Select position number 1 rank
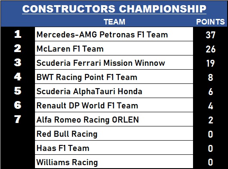The image size is (228, 169). click(x=18, y=34)
